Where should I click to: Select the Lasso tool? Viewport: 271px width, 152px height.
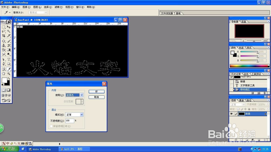point(4,31)
